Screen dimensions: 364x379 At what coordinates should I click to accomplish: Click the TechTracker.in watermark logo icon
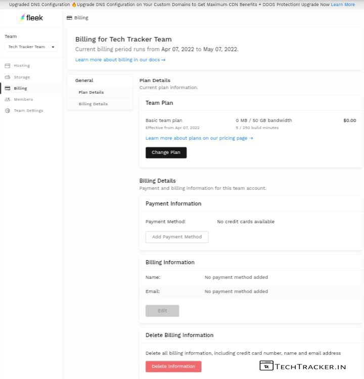point(266,366)
